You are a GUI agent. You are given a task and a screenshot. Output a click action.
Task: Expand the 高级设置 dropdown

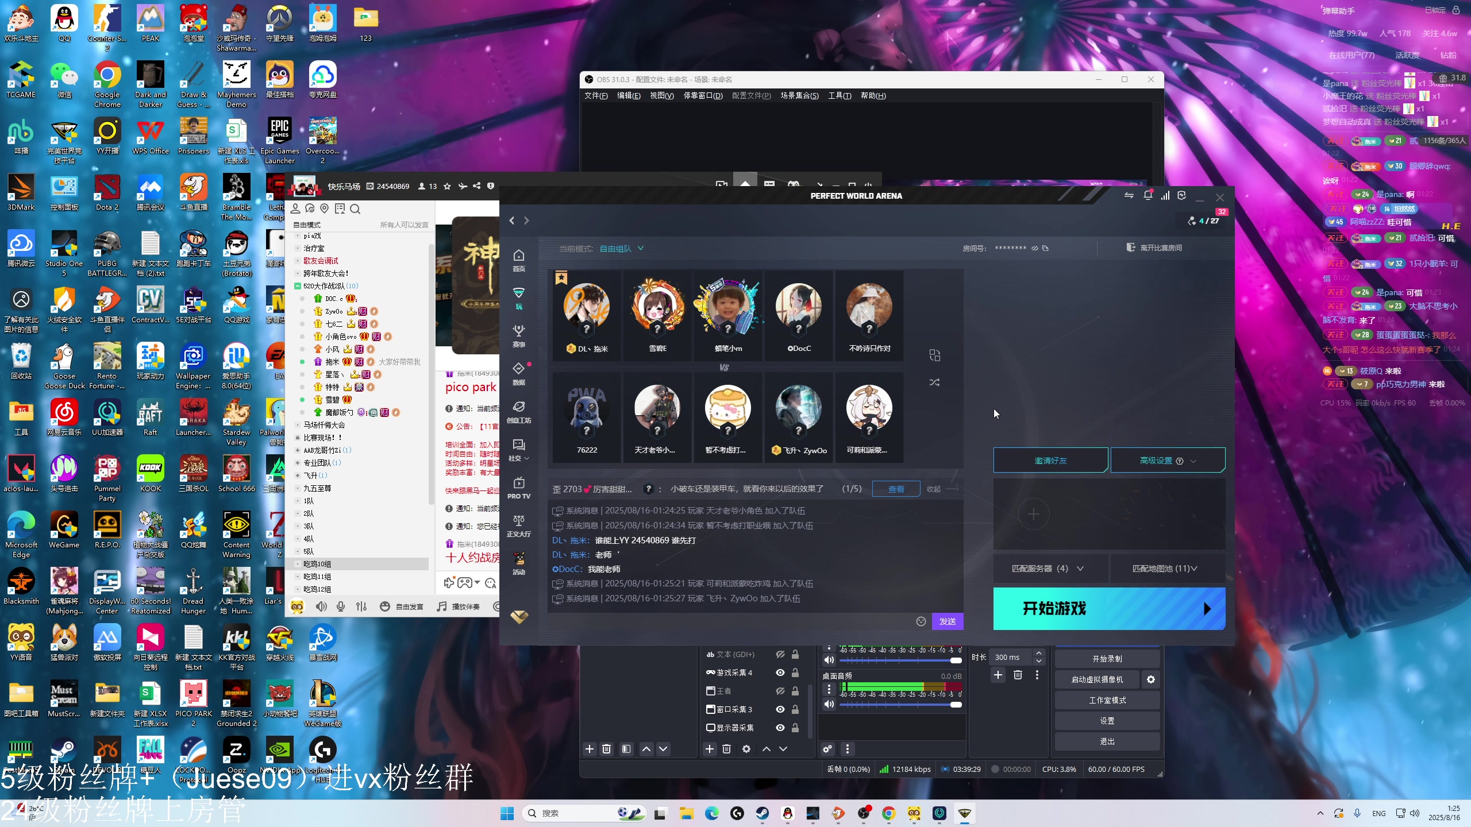pos(1168,461)
